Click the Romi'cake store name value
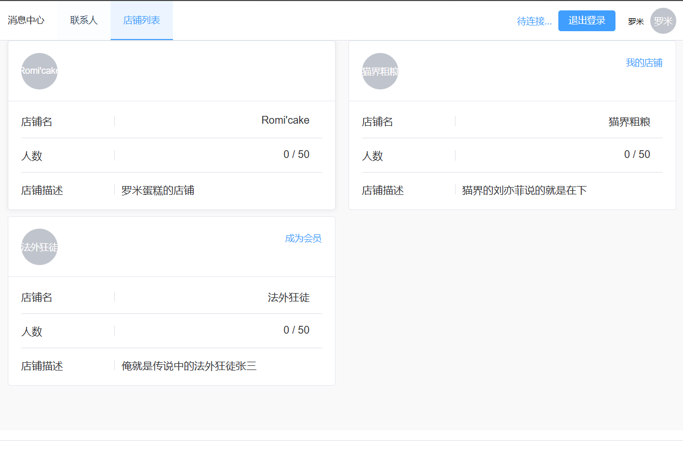Viewport: 683px width, 462px height. (285, 121)
